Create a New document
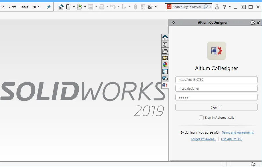Viewport: 262px width, 167px height. coord(68,7)
